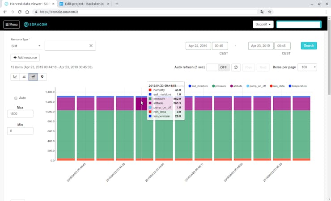The image size is (331, 201).
Task: Go forward in browser history
Action: point(13,12)
